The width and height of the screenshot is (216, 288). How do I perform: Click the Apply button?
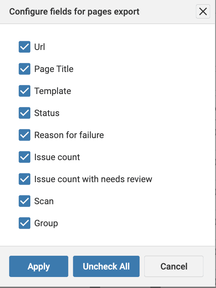pyautogui.click(x=39, y=266)
